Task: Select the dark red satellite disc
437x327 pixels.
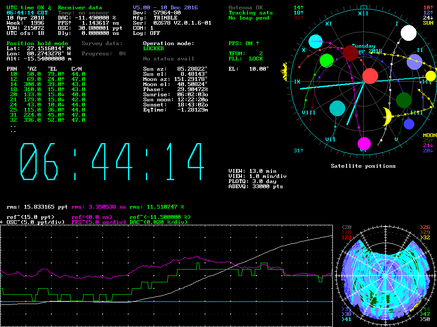Action: pyautogui.click(x=350, y=53)
